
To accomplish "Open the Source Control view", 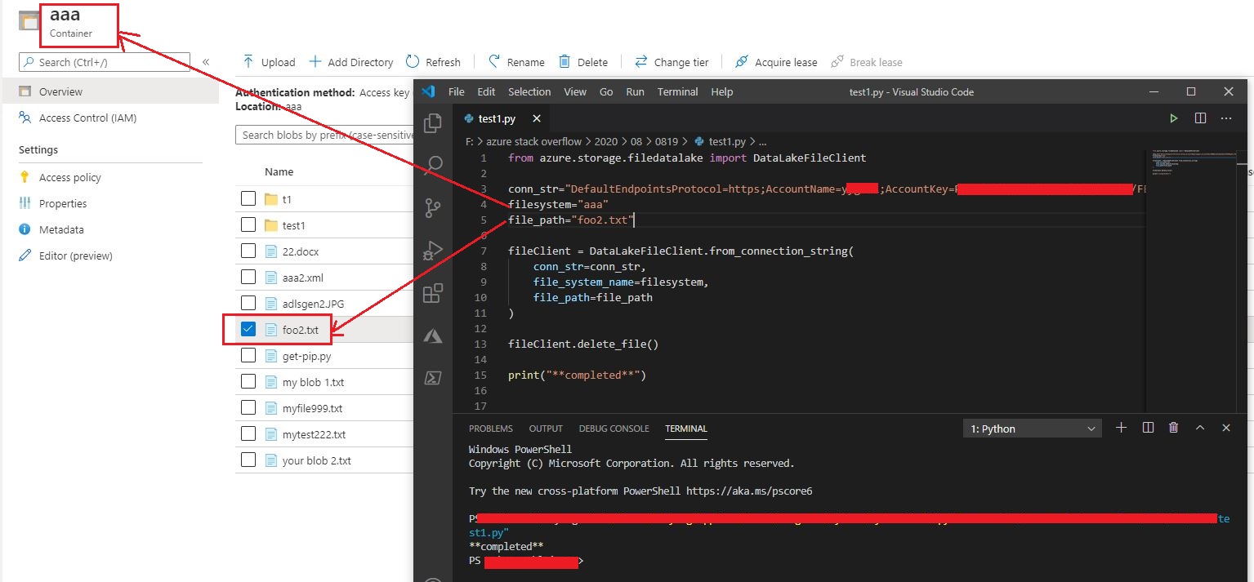I will click(432, 207).
